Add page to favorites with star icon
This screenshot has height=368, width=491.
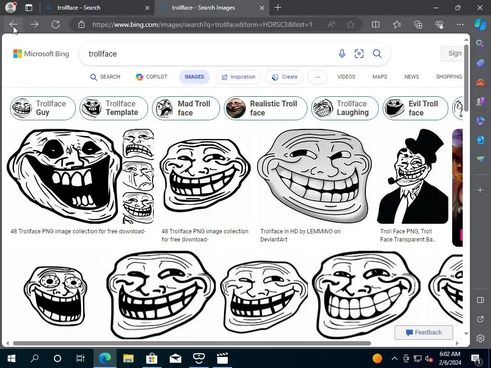[x=351, y=24]
